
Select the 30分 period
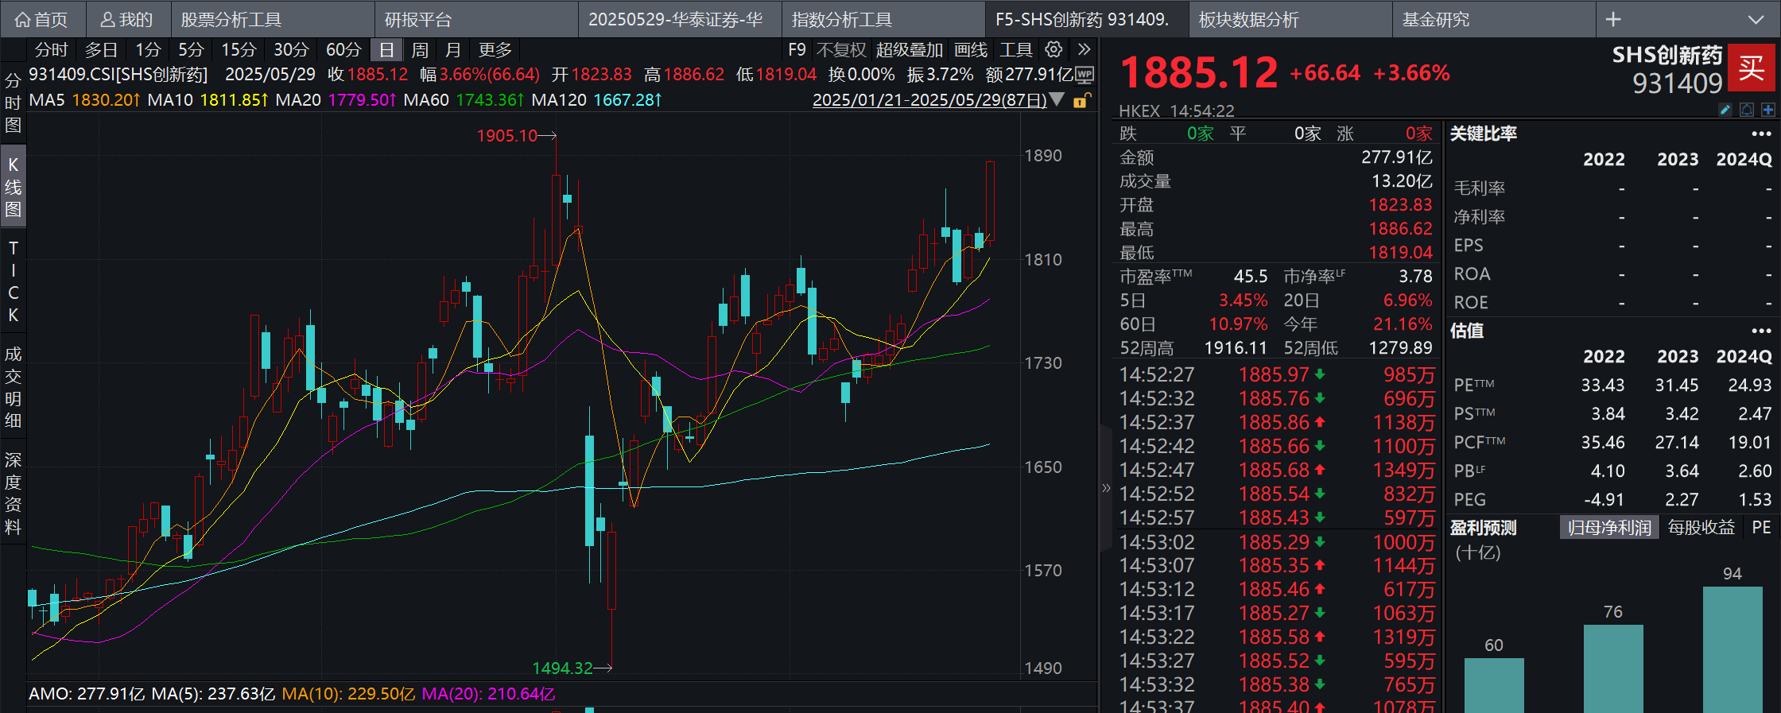pos(291,49)
